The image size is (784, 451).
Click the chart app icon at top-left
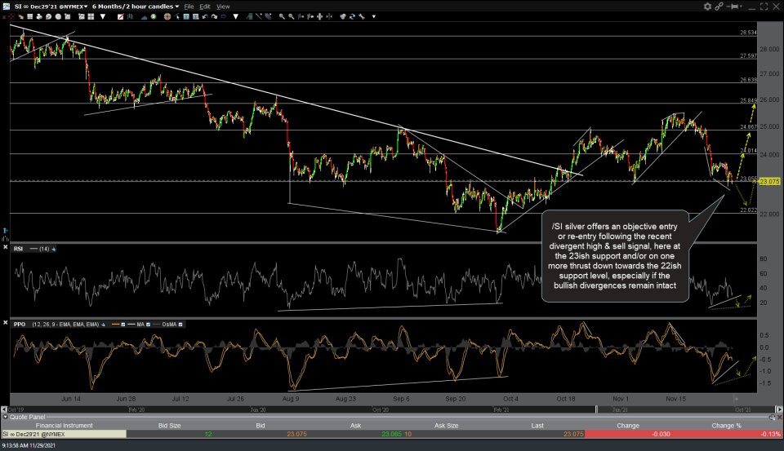7,6
